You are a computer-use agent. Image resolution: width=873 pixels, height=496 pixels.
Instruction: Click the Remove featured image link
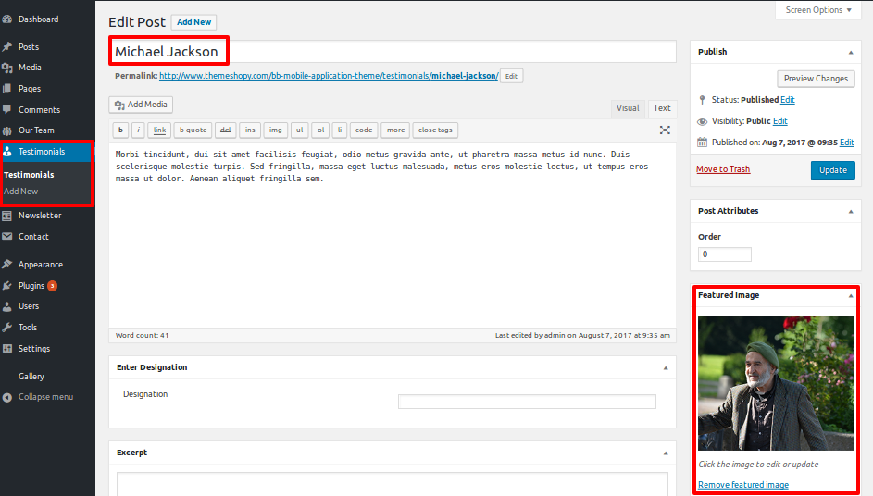pos(743,485)
